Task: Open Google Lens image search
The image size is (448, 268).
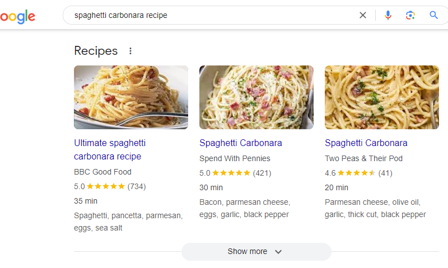Action: 410,15
